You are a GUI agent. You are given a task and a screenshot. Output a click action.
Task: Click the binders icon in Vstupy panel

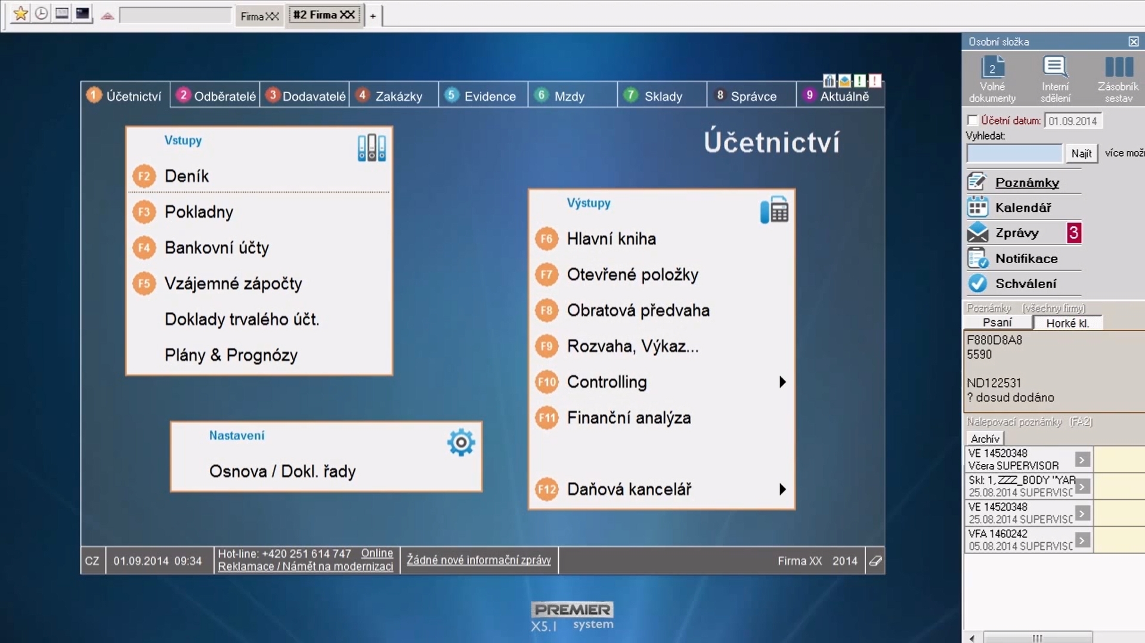(x=372, y=147)
